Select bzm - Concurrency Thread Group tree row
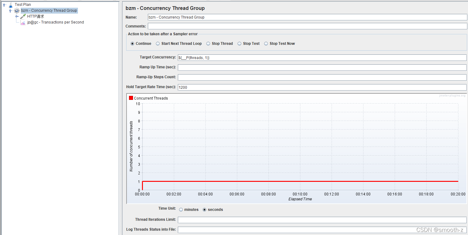 point(49,11)
